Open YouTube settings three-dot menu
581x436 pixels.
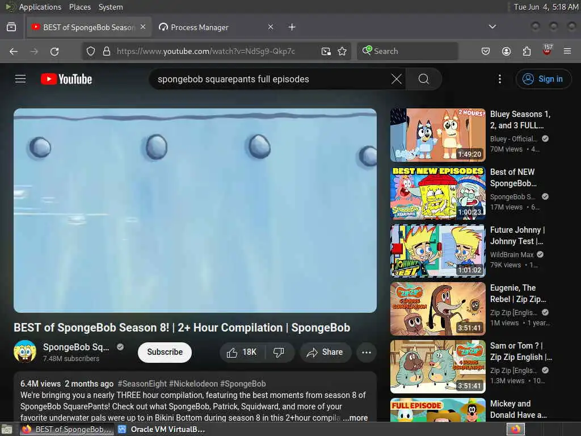point(500,79)
